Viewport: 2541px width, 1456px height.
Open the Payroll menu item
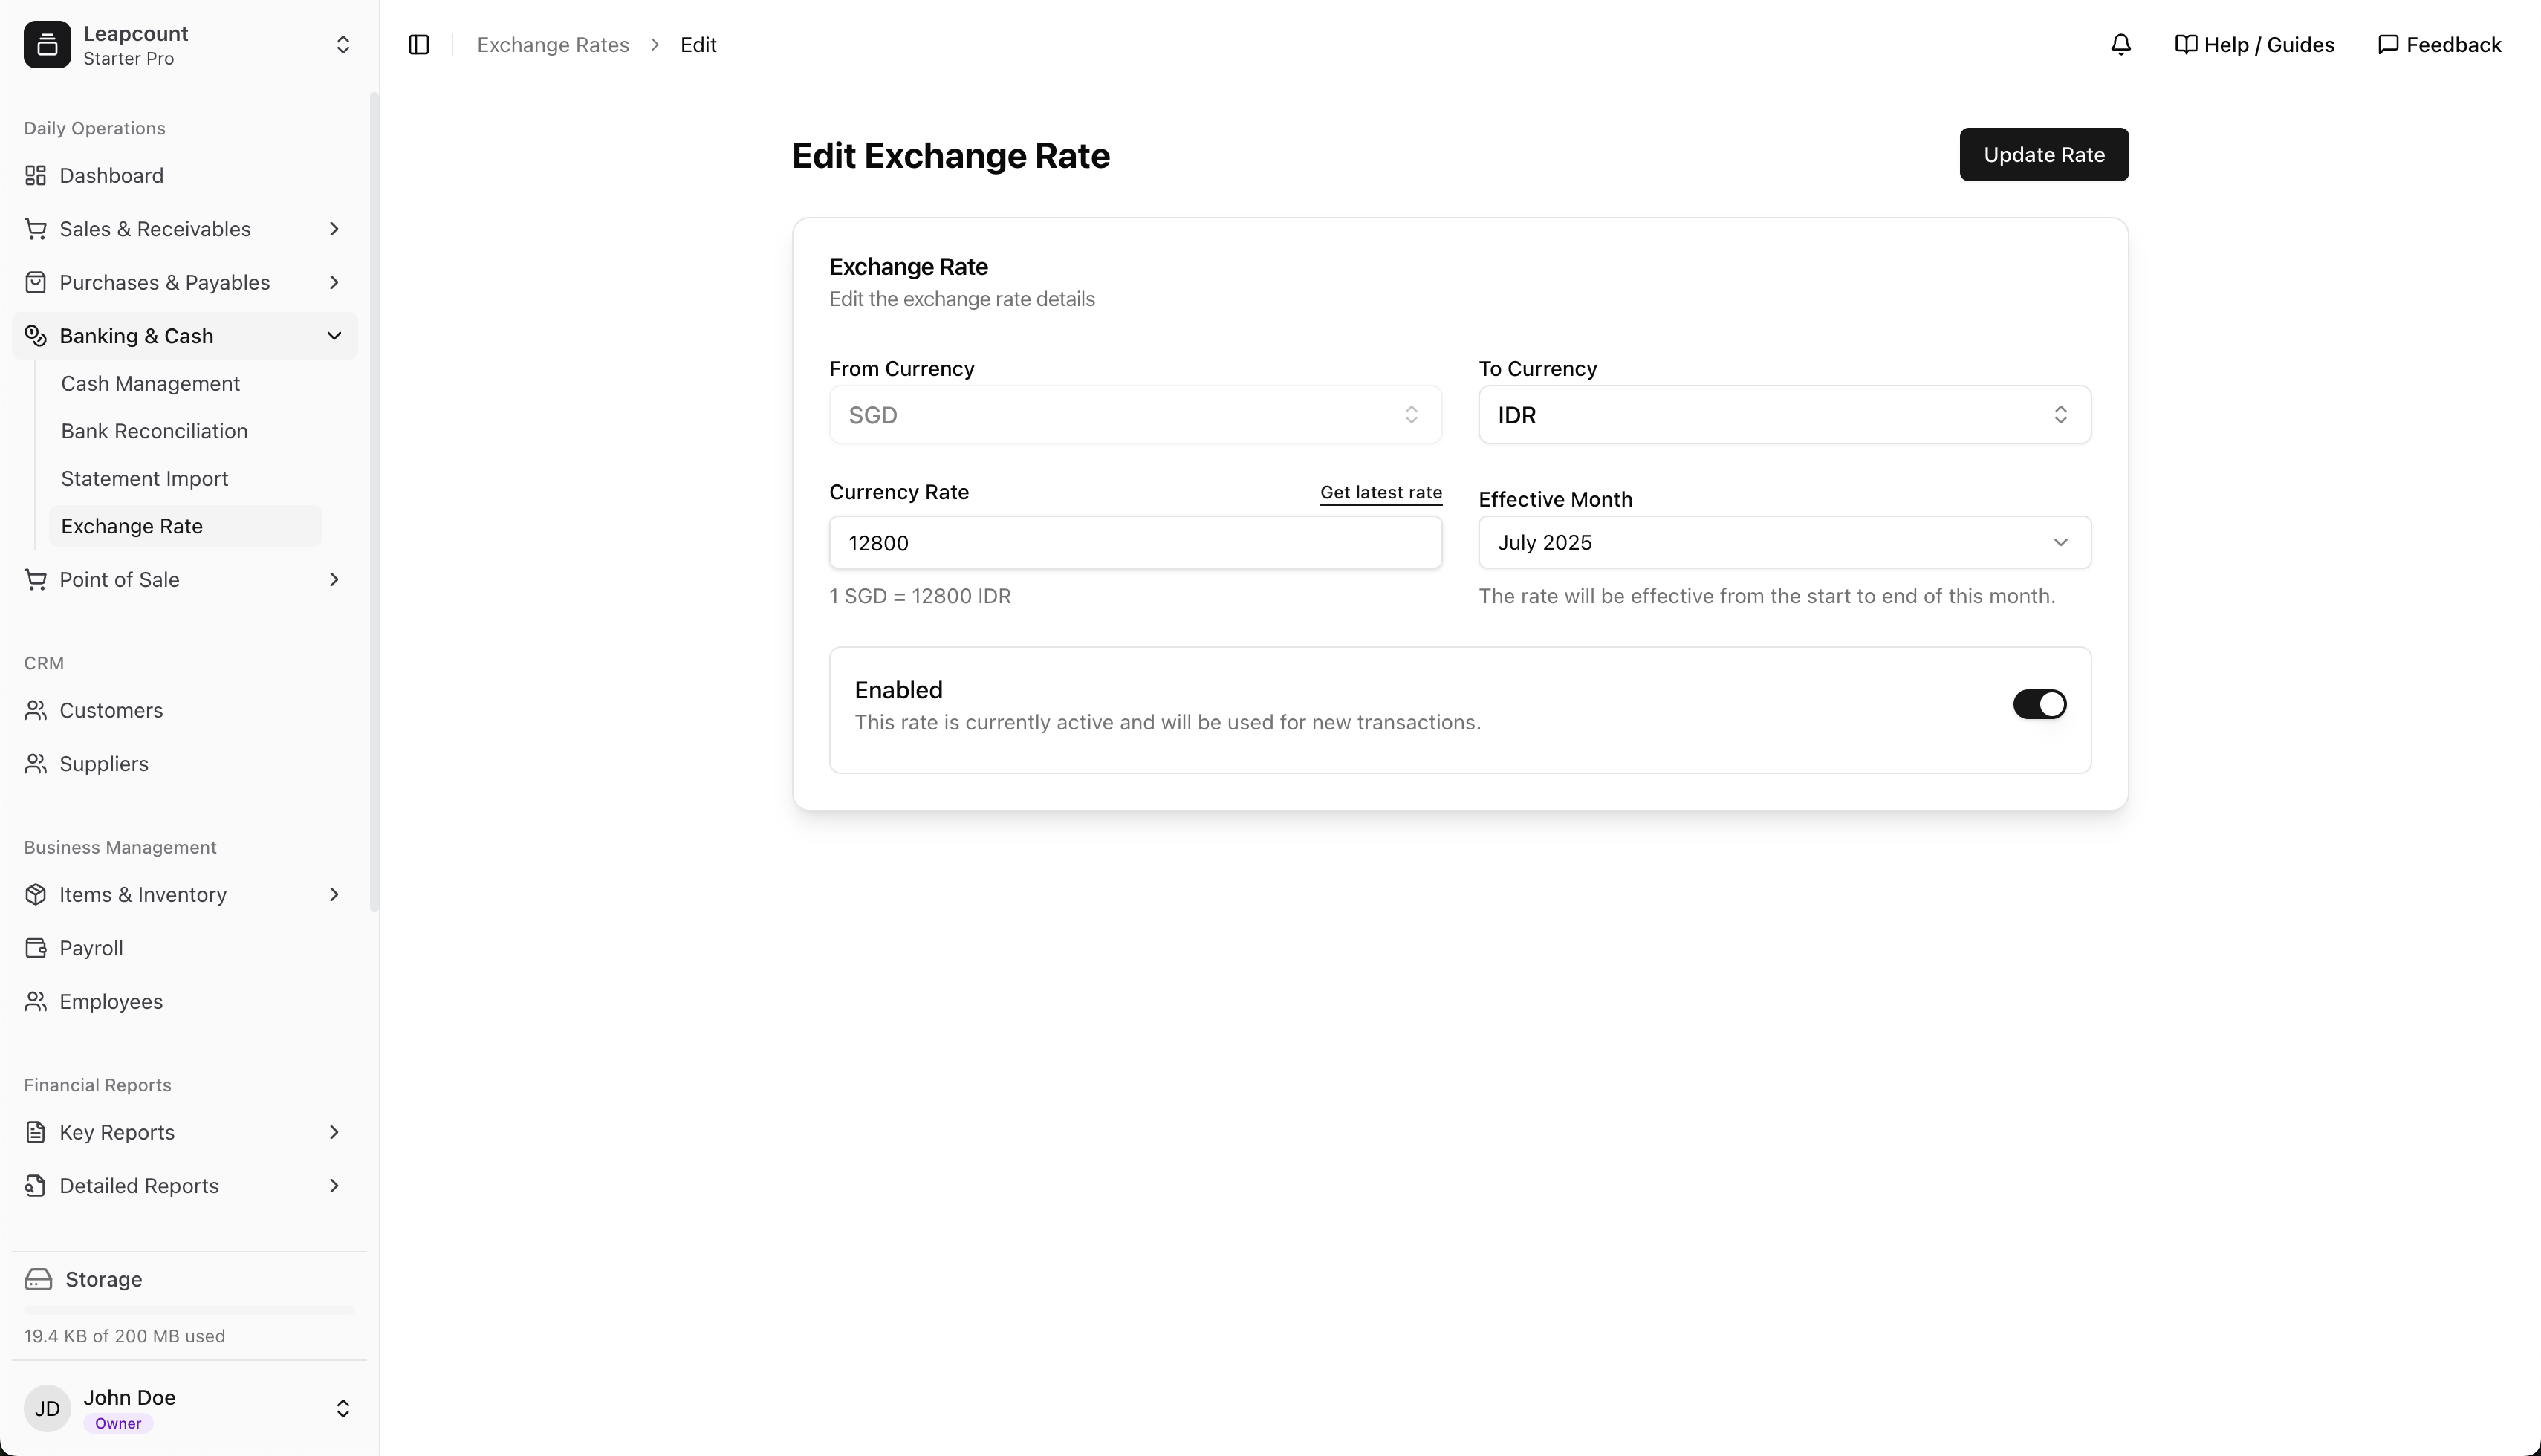(185, 948)
